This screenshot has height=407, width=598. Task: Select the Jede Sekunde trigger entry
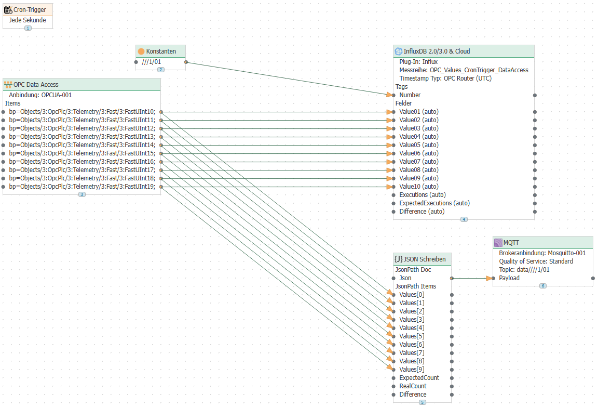pos(28,20)
